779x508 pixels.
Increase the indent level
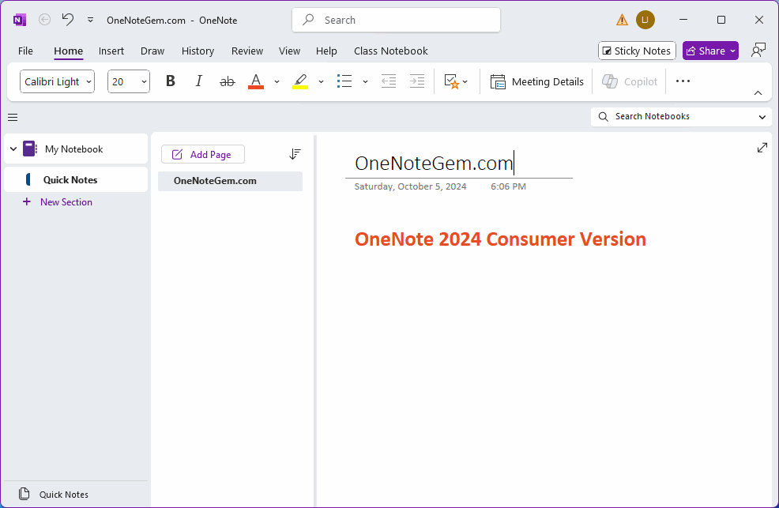pos(417,81)
